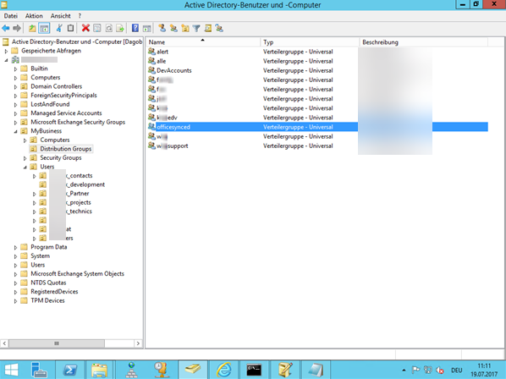Click the group icon beside alert

[151, 52]
